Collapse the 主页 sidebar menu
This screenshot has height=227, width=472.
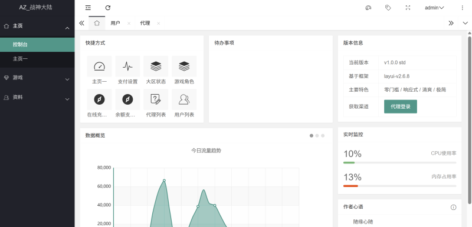37,26
